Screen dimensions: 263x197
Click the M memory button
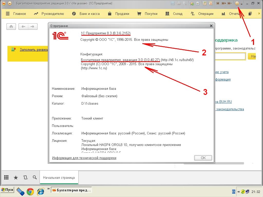coord(218,3)
